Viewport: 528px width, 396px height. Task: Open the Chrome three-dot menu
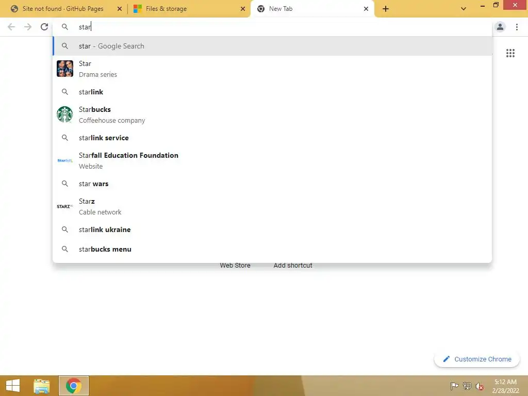point(517,27)
